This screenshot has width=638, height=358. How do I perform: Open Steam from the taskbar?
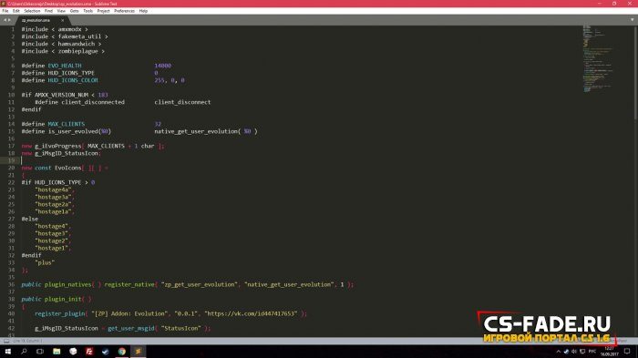106,352
